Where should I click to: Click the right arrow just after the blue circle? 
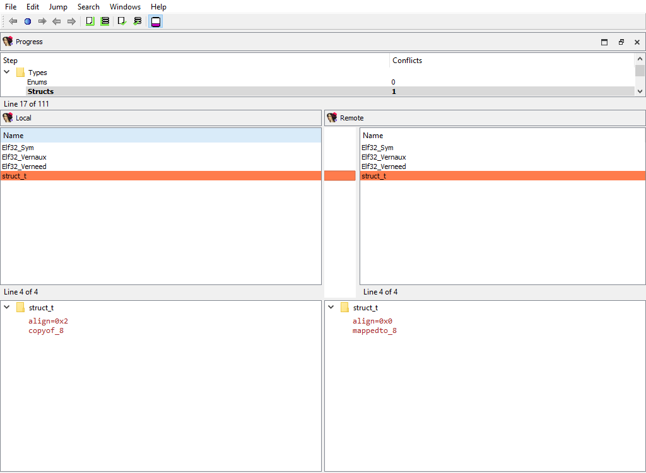click(x=42, y=21)
